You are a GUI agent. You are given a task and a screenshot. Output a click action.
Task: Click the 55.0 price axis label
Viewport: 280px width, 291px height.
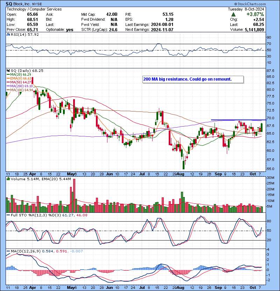pos(270,169)
